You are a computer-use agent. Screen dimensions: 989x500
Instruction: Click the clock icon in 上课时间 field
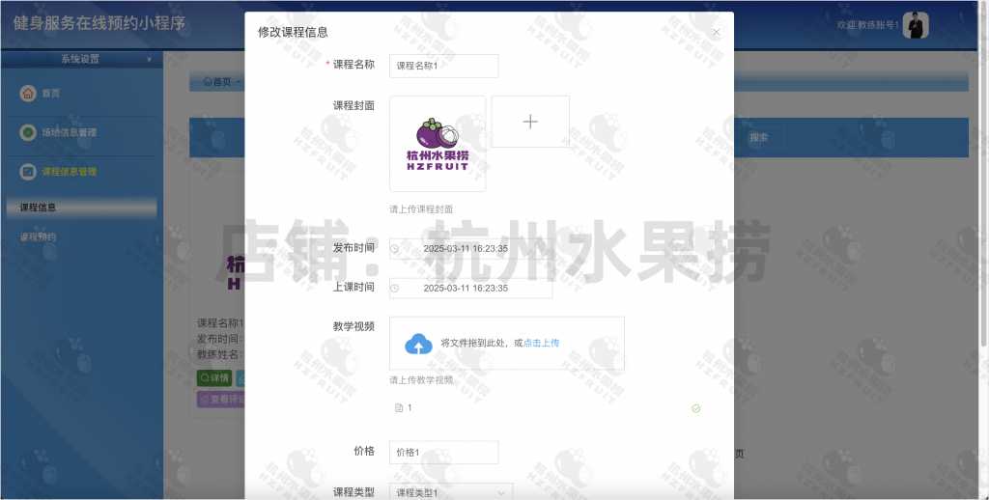point(395,289)
